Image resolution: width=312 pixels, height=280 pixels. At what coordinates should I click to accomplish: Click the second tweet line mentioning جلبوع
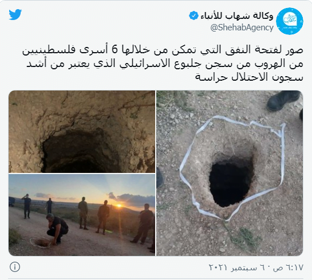point(165,64)
